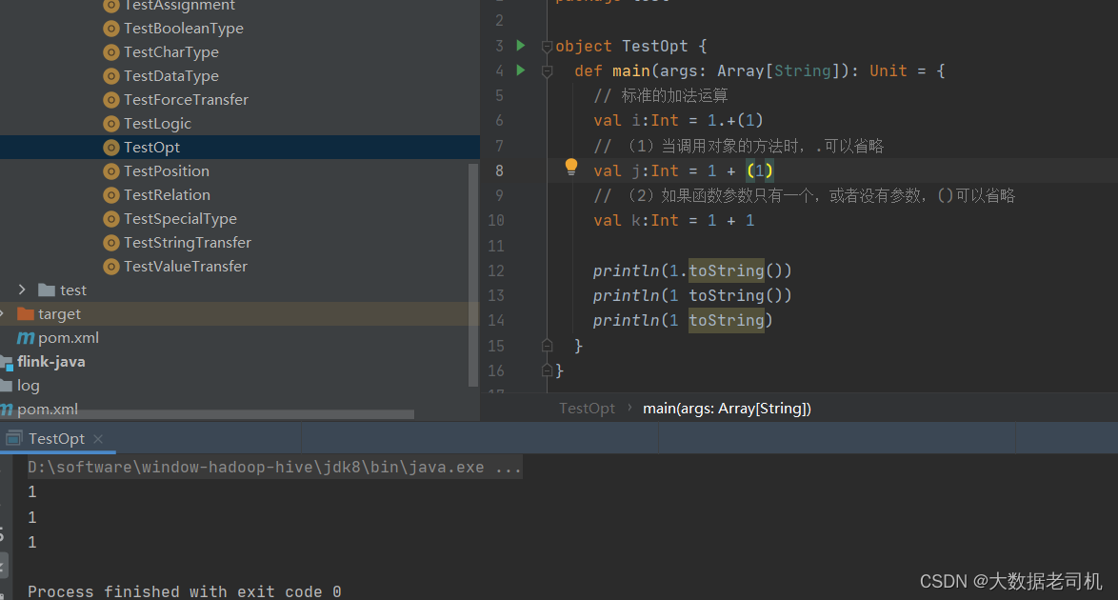Click main(args: Array[String]) breadcrumb
Image resolution: width=1118 pixels, height=600 pixels.
(x=727, y=408)
